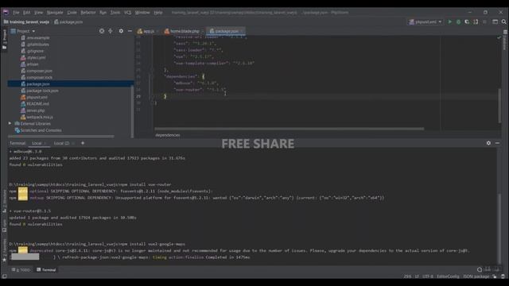
Task: Open the Run menu
Action: [103, 13]
